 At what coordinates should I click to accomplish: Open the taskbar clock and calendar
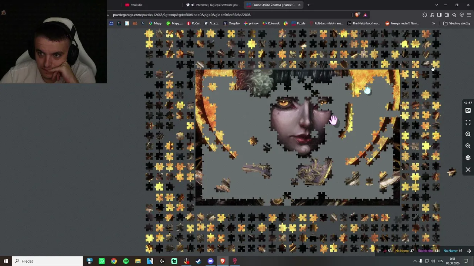(453, 261)
